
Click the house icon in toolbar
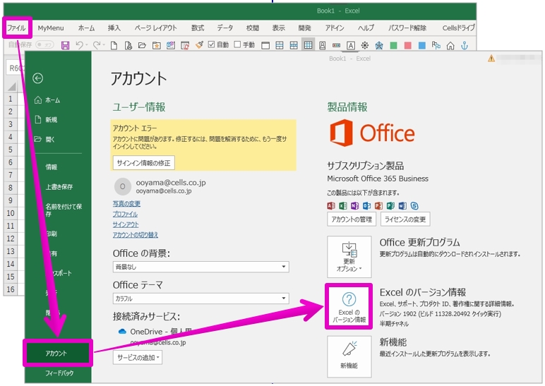point(450,45)
